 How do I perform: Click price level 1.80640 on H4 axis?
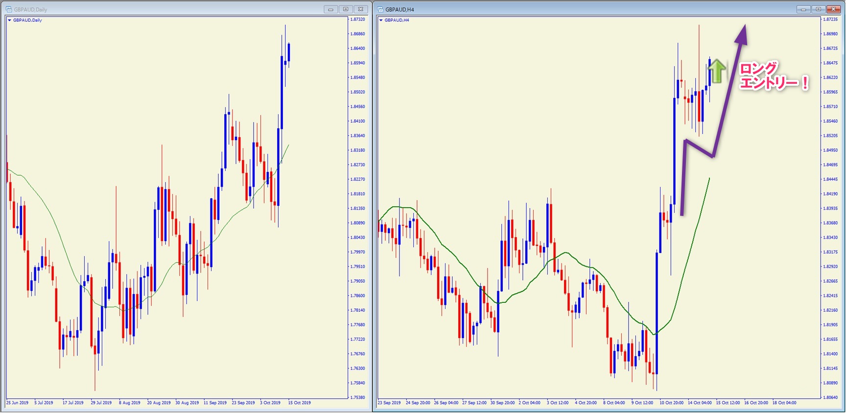[x=830, y=397]
